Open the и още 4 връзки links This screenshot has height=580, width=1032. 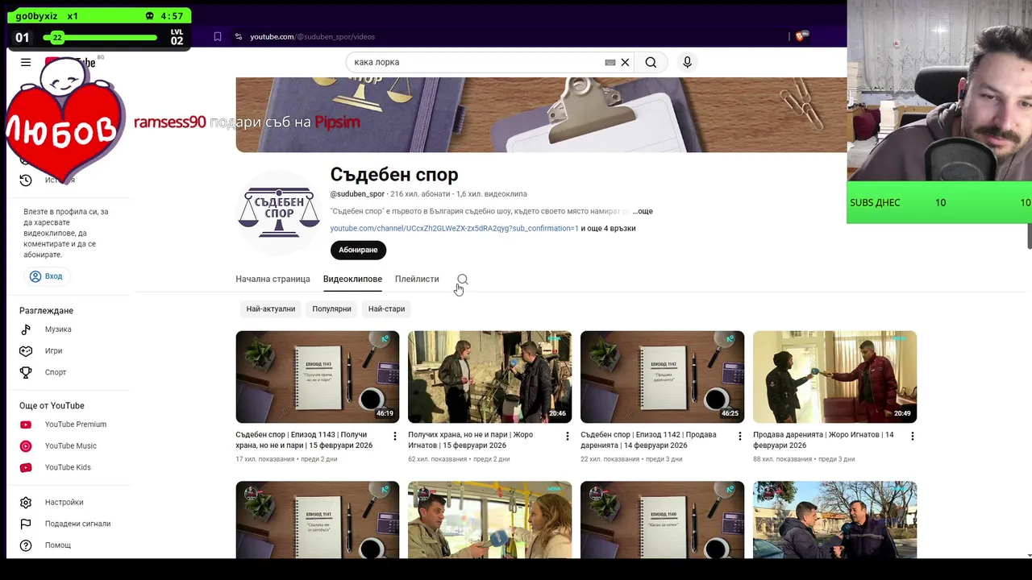[x=608, y=228]
